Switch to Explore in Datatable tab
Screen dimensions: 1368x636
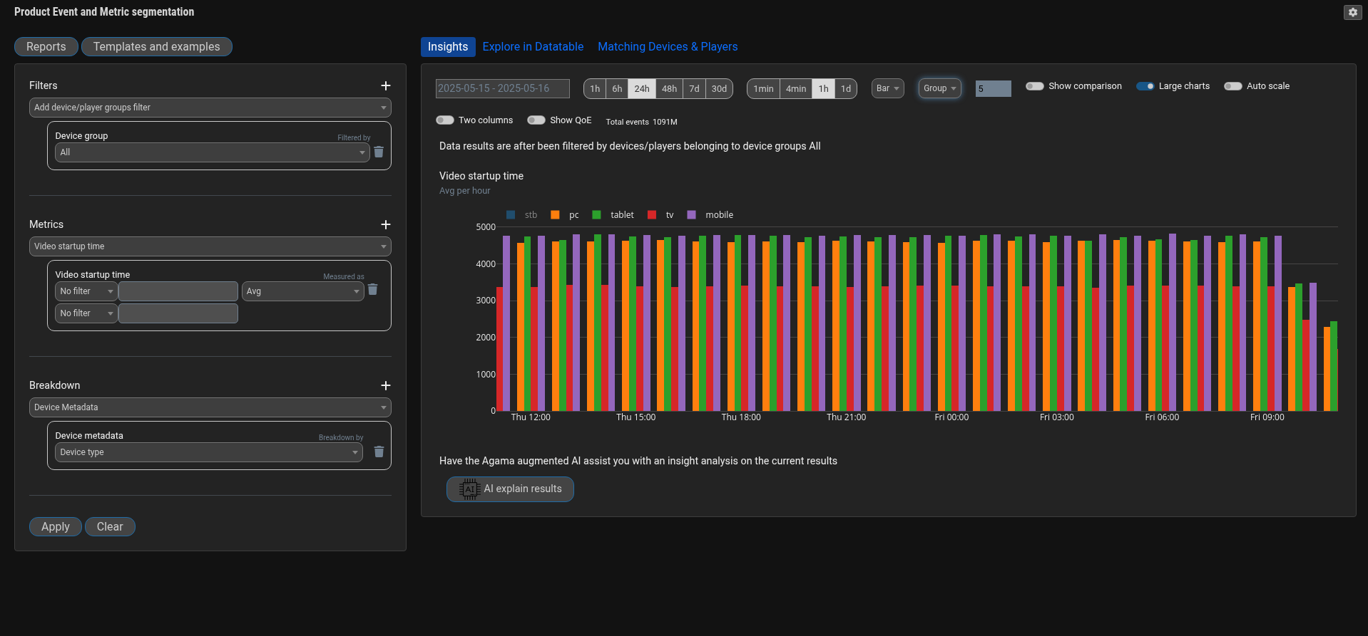point(533,47)
